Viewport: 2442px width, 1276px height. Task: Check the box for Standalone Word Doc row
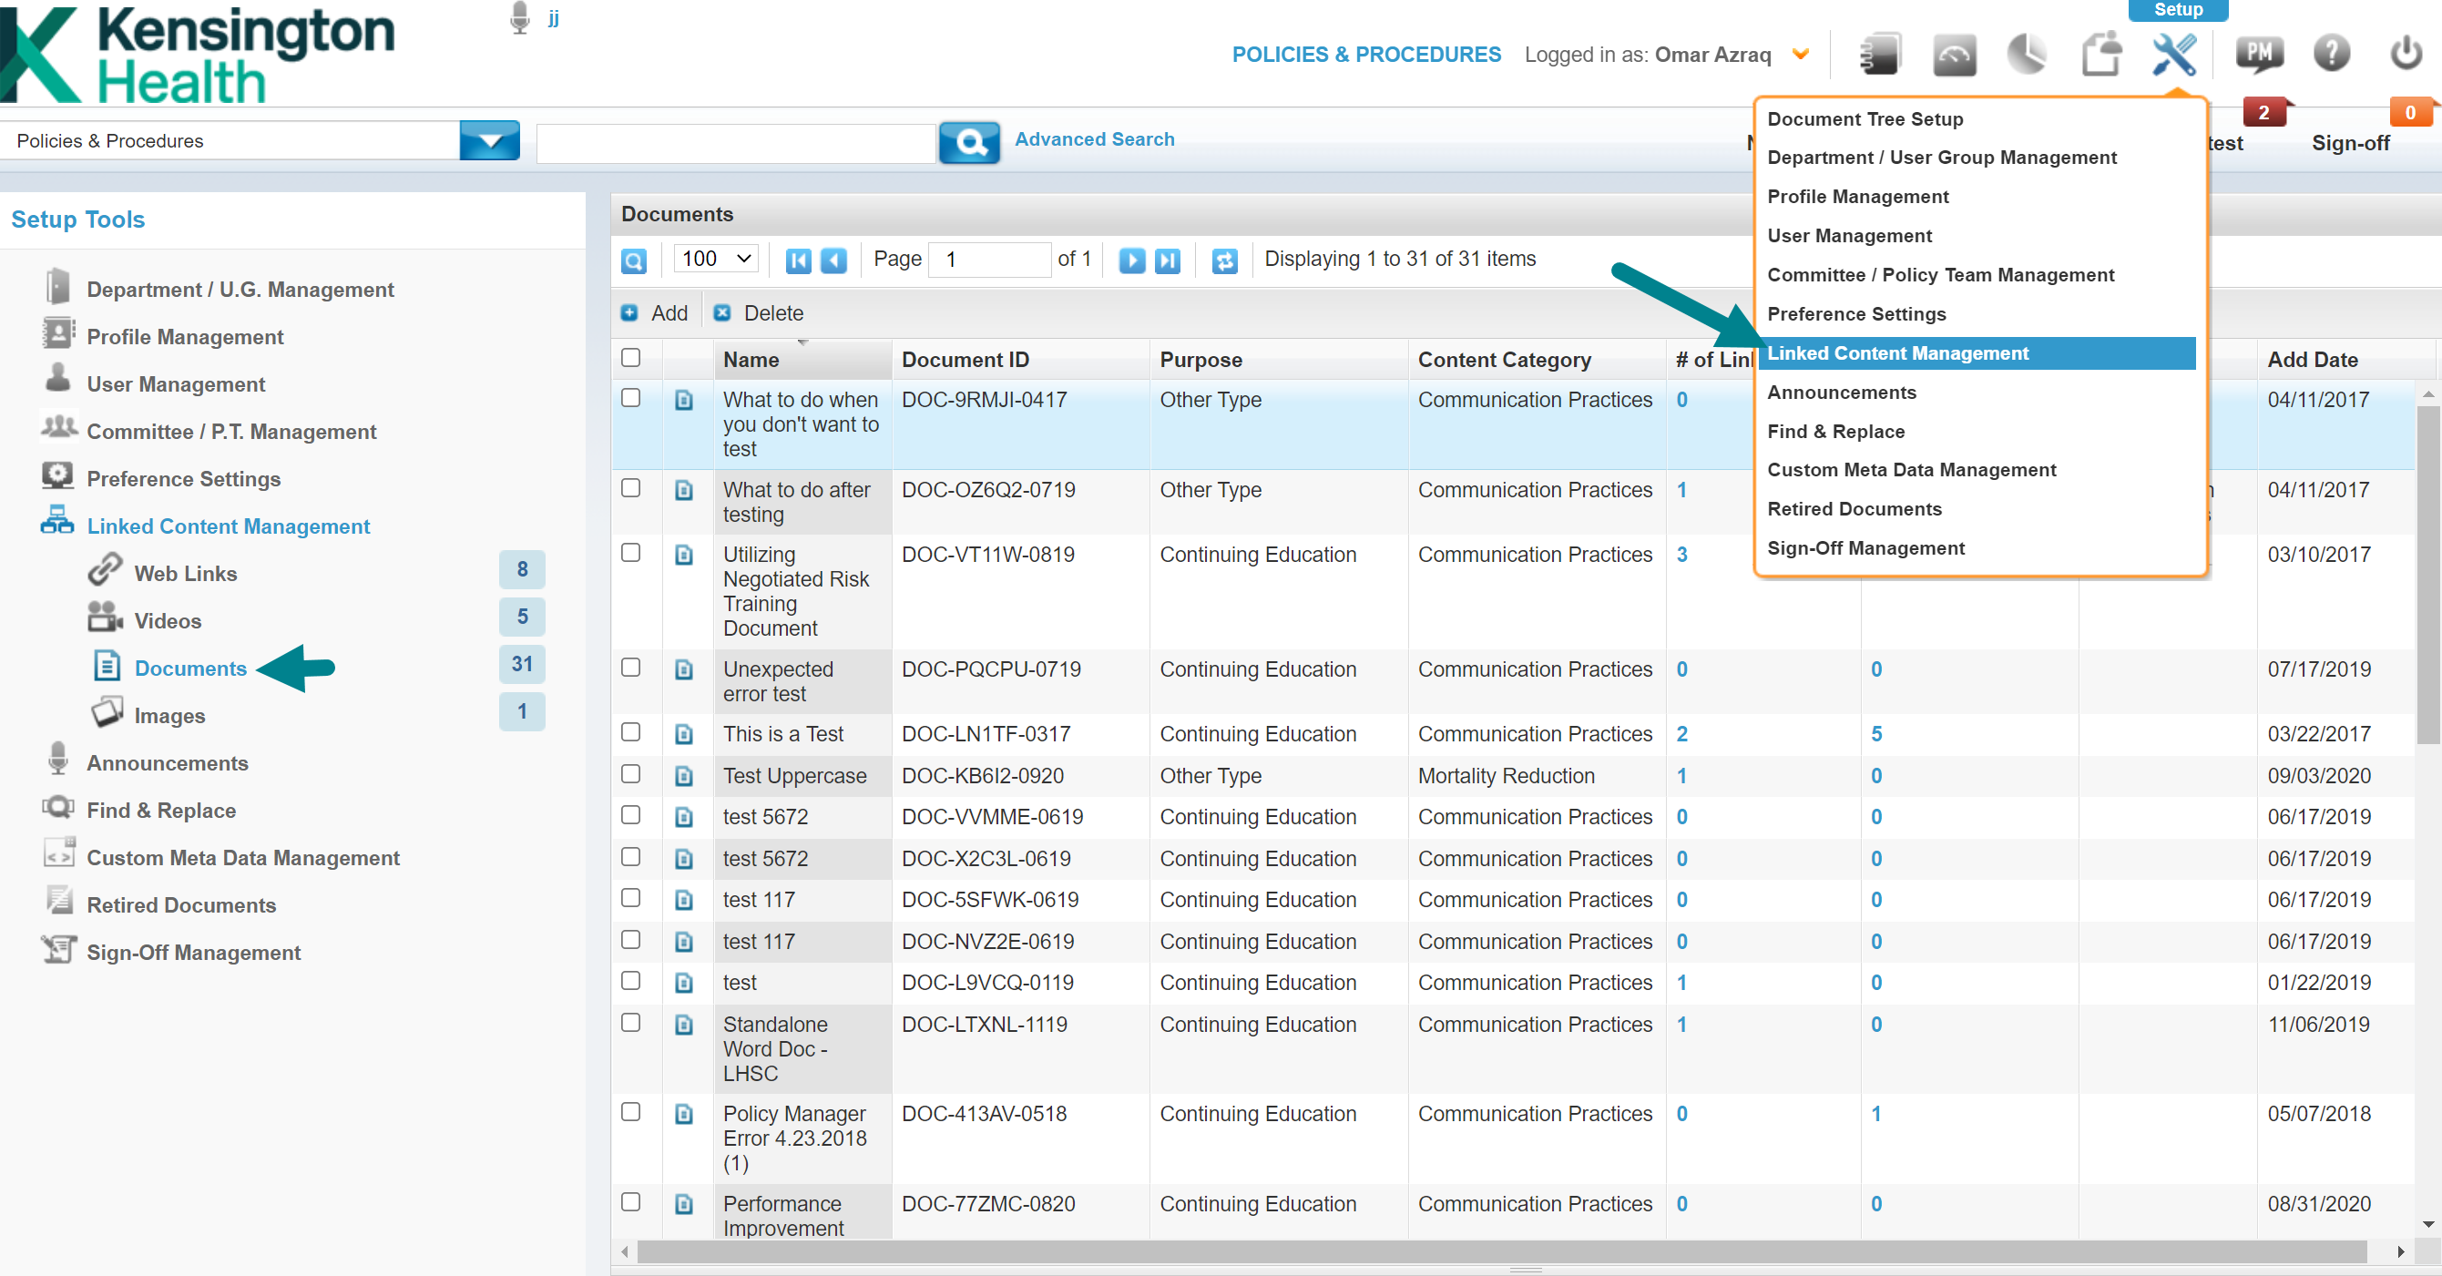(630, 1022)
